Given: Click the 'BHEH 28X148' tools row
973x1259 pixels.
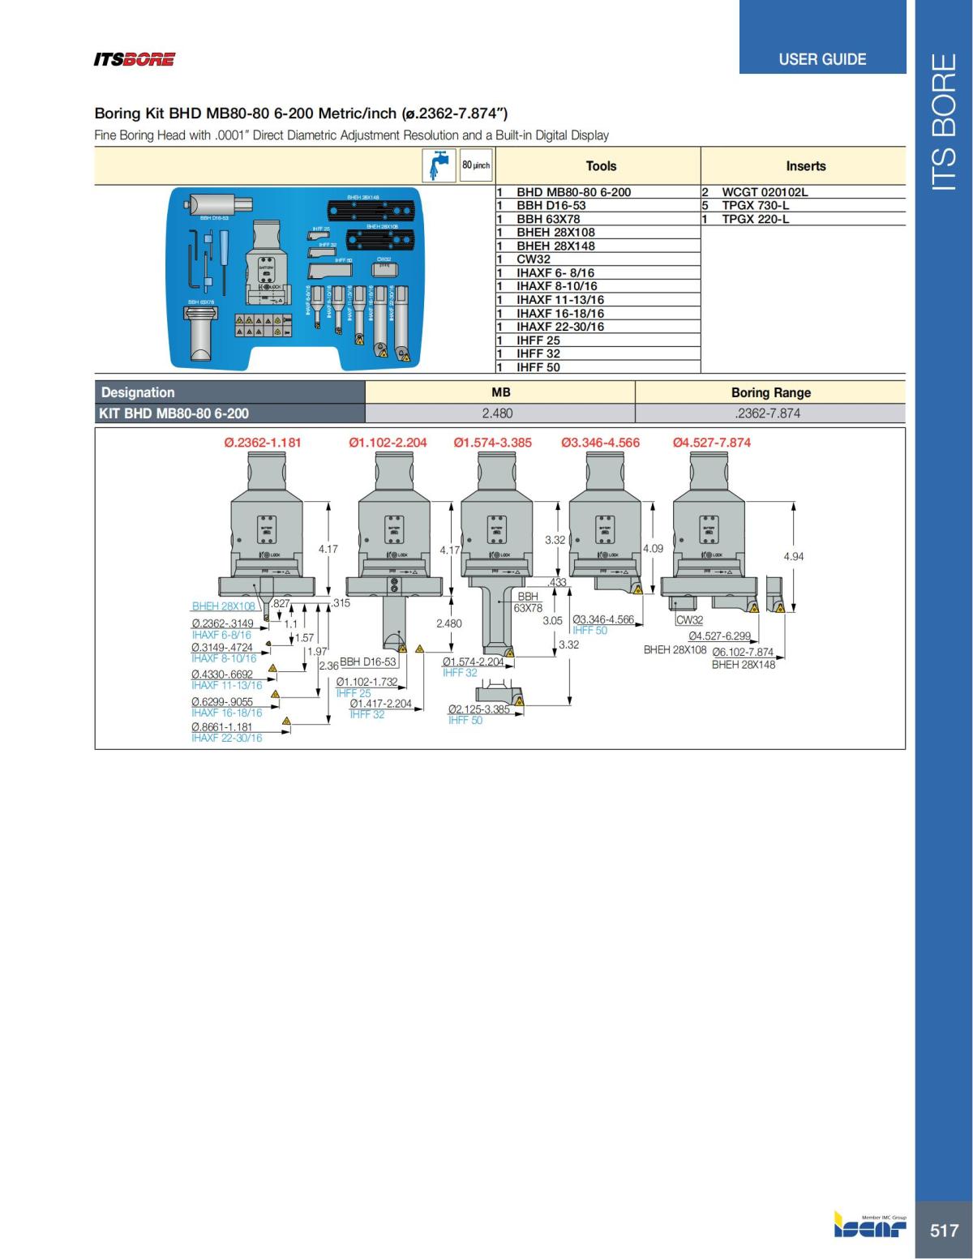Looking at the screenshot, I should click(598, 246).
